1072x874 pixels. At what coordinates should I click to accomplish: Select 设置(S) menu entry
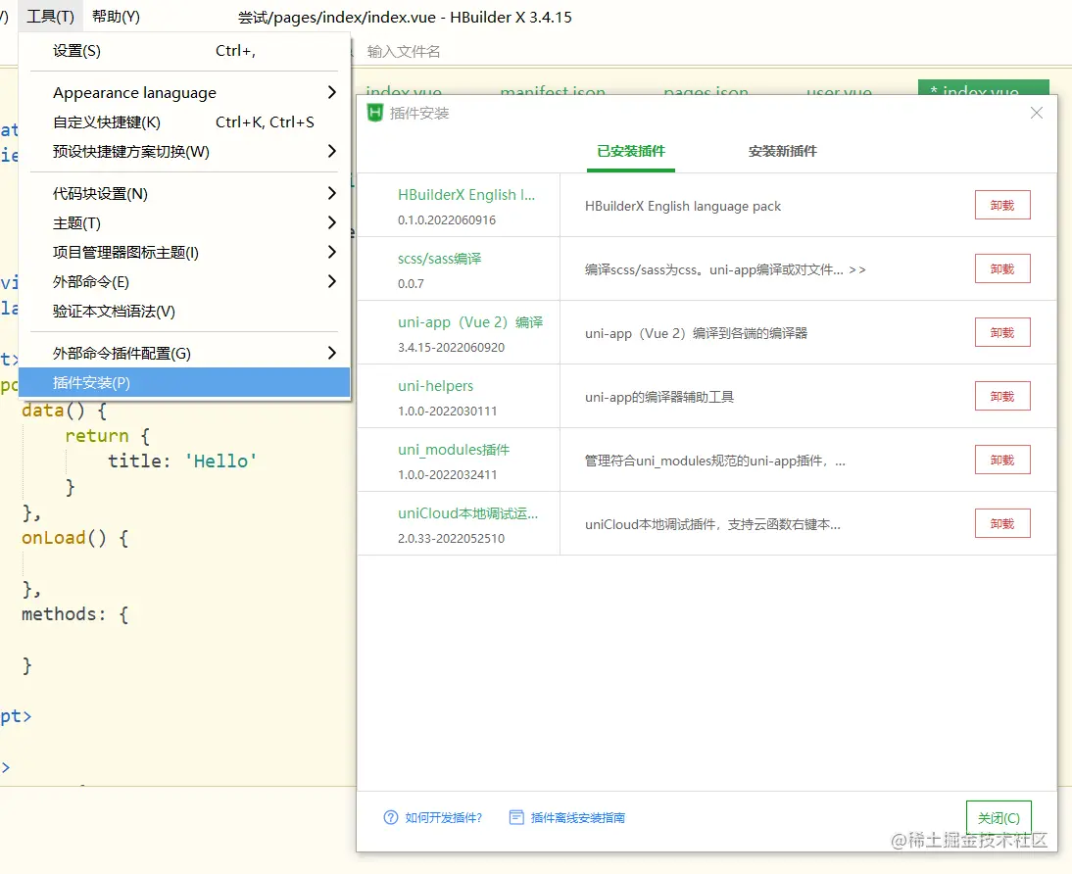click(x=184, y=51)
